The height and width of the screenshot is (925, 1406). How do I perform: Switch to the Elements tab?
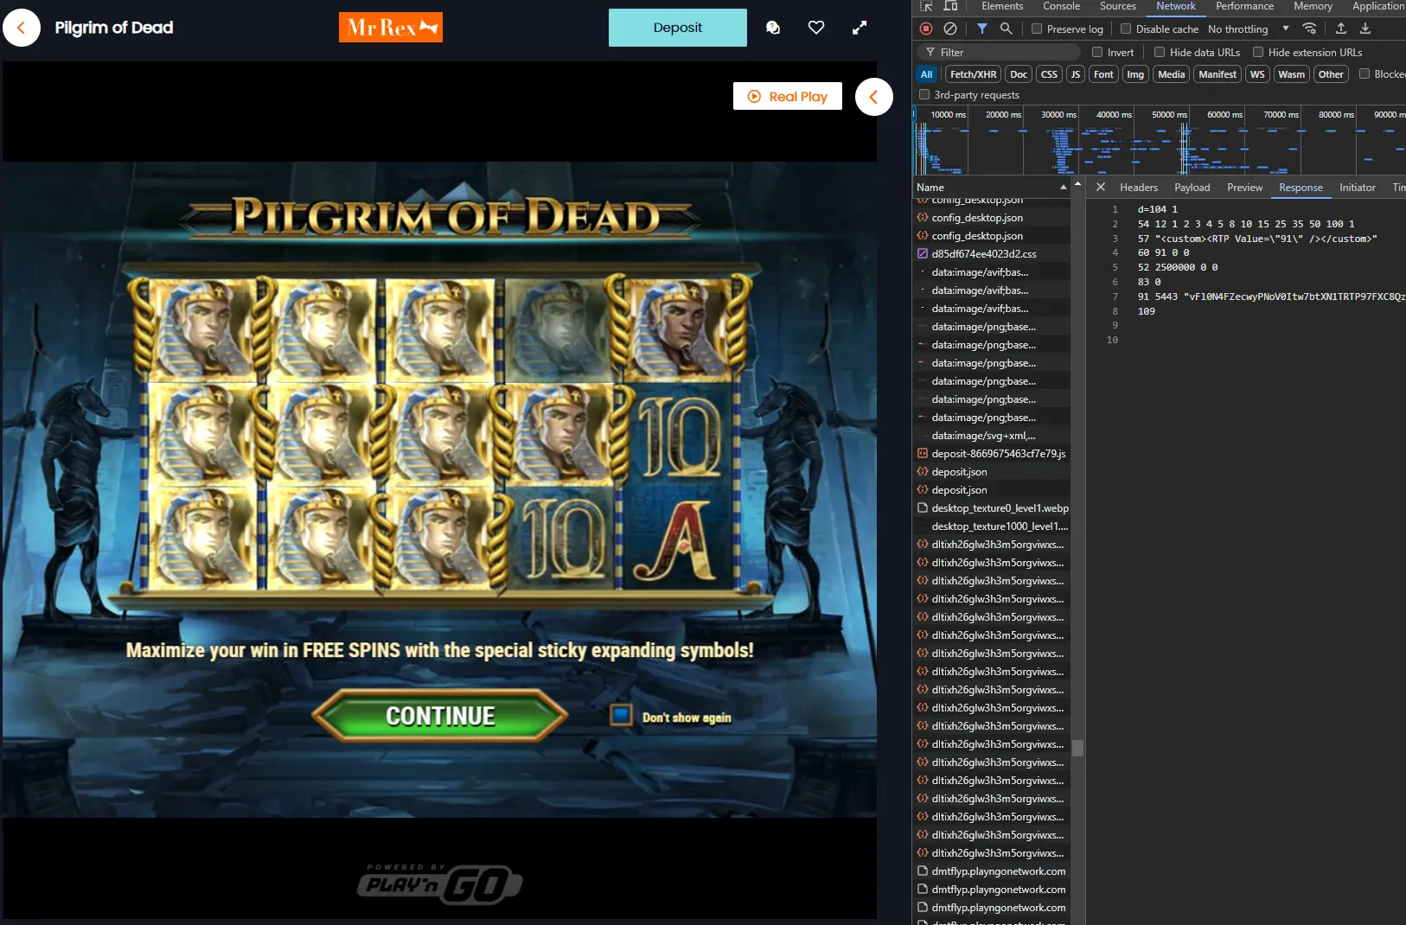pos(1002,6)
